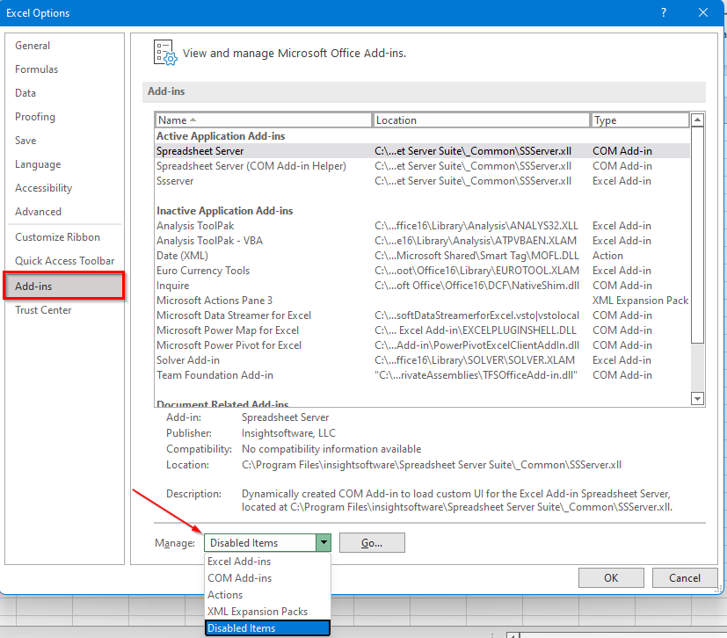Image resolution: width=727 pixels, height=638 pixels.
Task: Go to Customize Ribbon settings
Action: coord(57,237)
